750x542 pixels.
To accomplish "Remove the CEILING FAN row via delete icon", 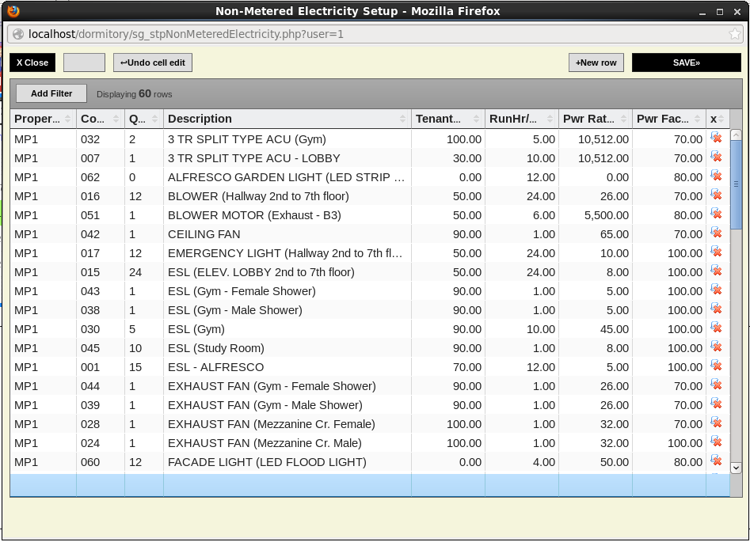I will 716,233.
